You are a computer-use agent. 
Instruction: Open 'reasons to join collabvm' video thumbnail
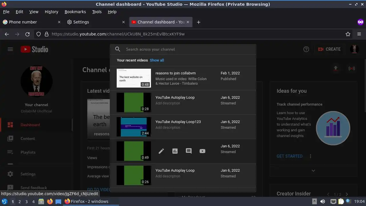[134, 78]
